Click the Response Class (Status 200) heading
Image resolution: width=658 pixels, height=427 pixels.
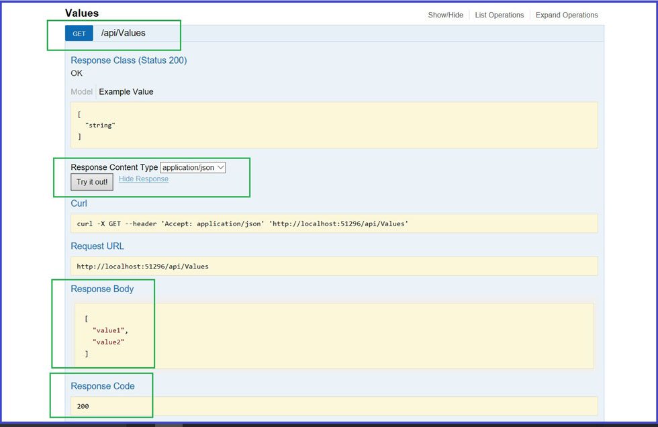tap(129, 60)
